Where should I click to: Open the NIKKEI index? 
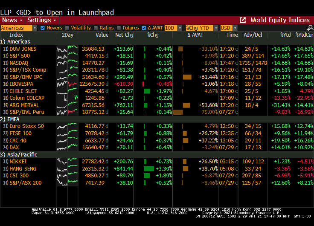pos(18,161)
